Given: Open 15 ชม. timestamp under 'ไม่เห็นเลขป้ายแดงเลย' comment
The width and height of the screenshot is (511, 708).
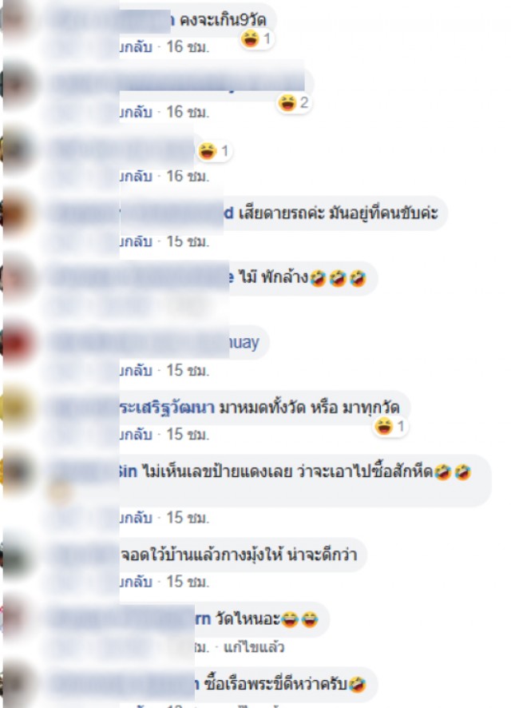Looking at the screenshot, I should tap(188, 518).
